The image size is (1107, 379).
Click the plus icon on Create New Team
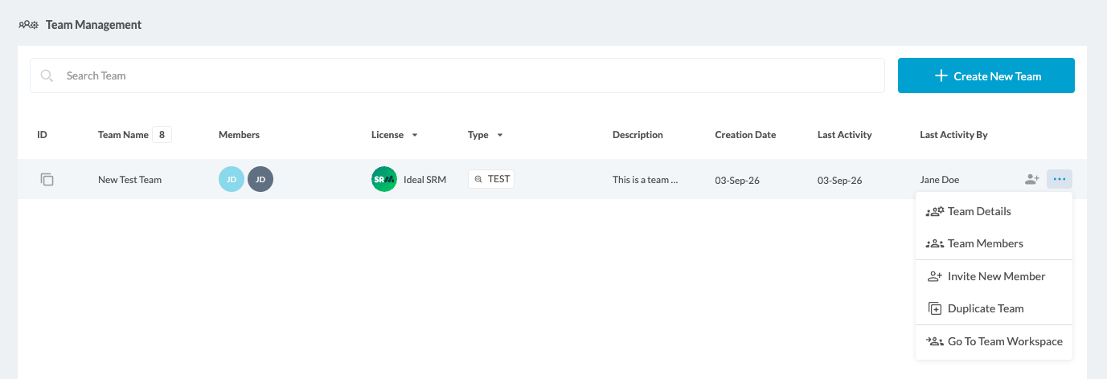click(941, 75)
